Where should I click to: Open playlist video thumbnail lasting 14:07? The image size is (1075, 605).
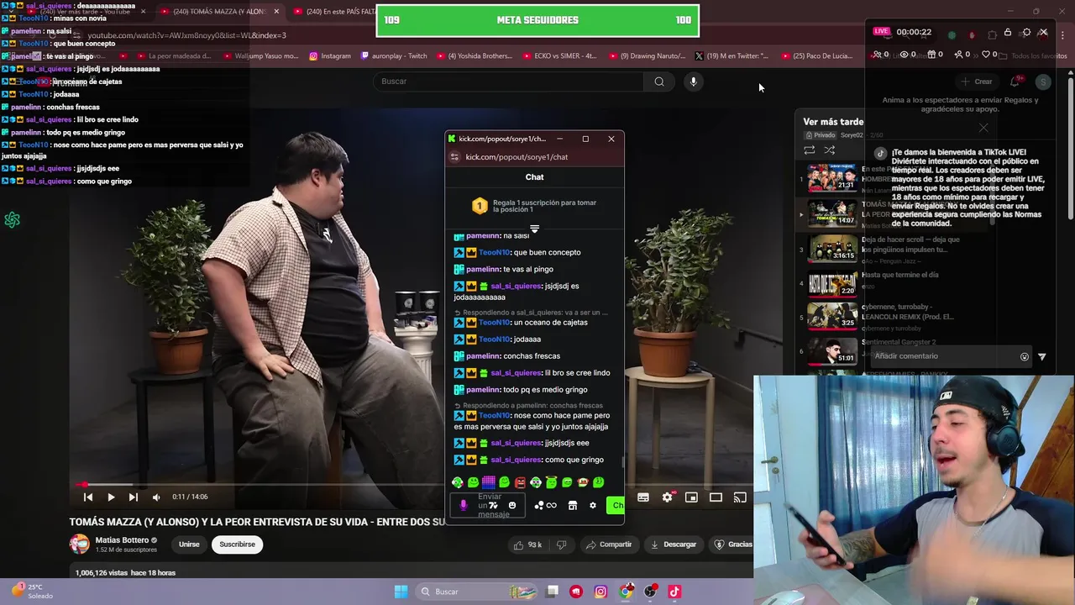(x=832, y=212)
